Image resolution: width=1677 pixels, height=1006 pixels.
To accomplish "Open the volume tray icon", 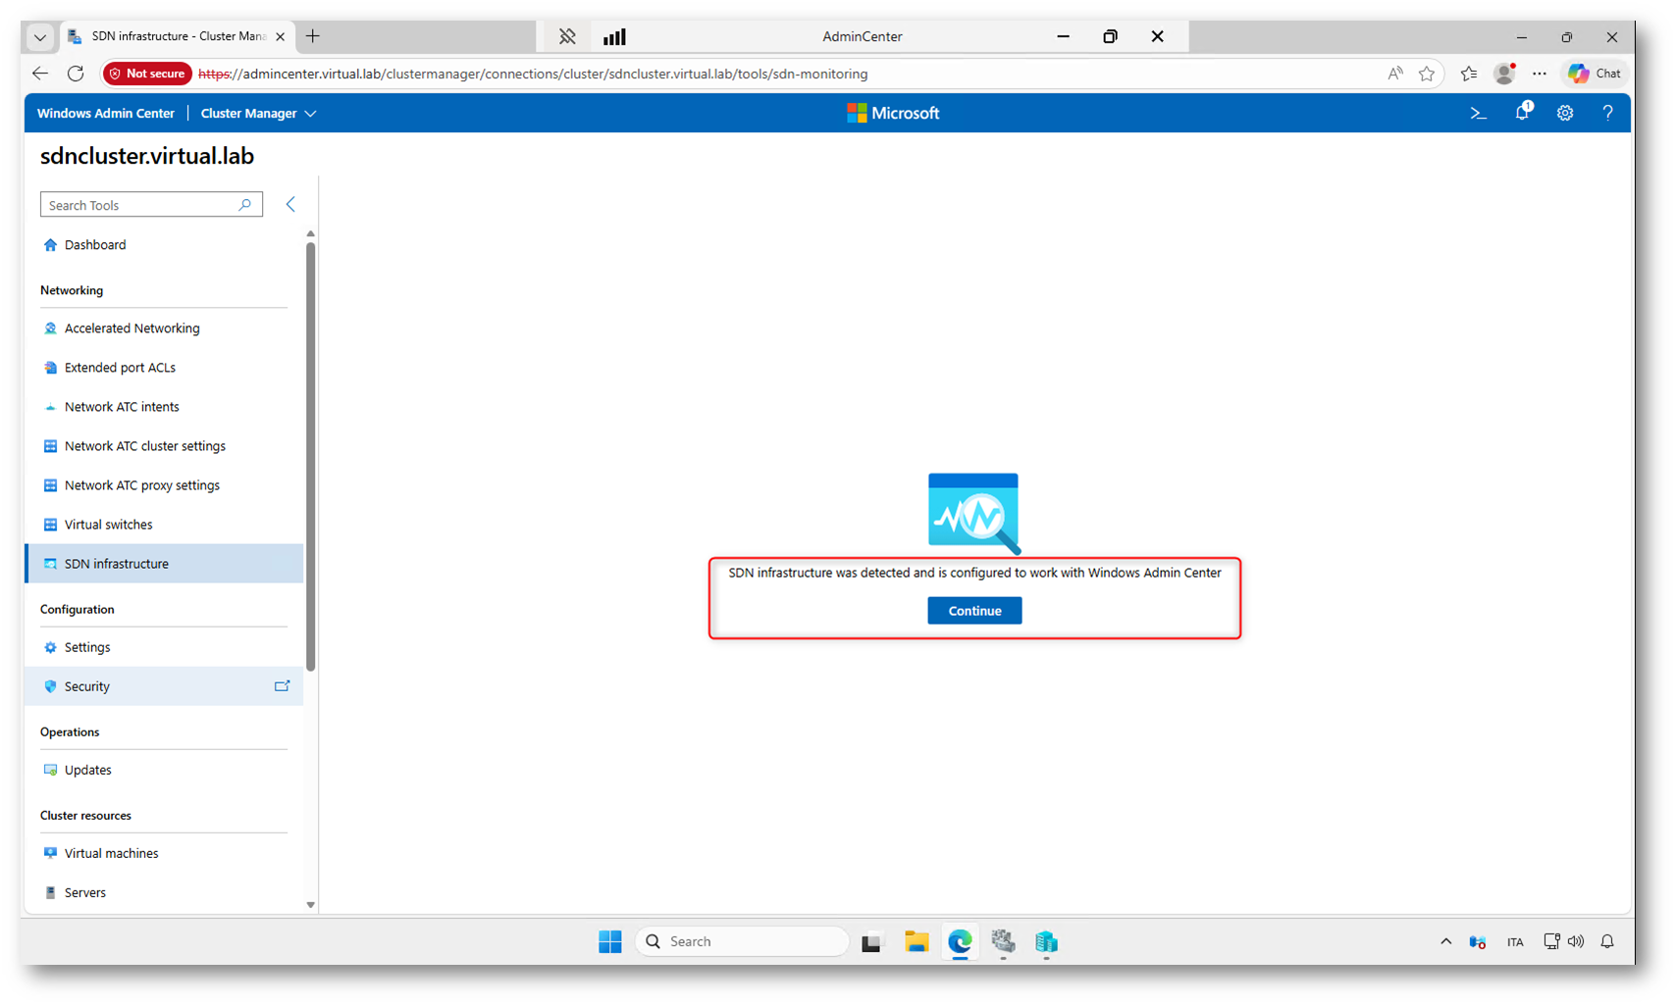I will [x=1576, y=941].
